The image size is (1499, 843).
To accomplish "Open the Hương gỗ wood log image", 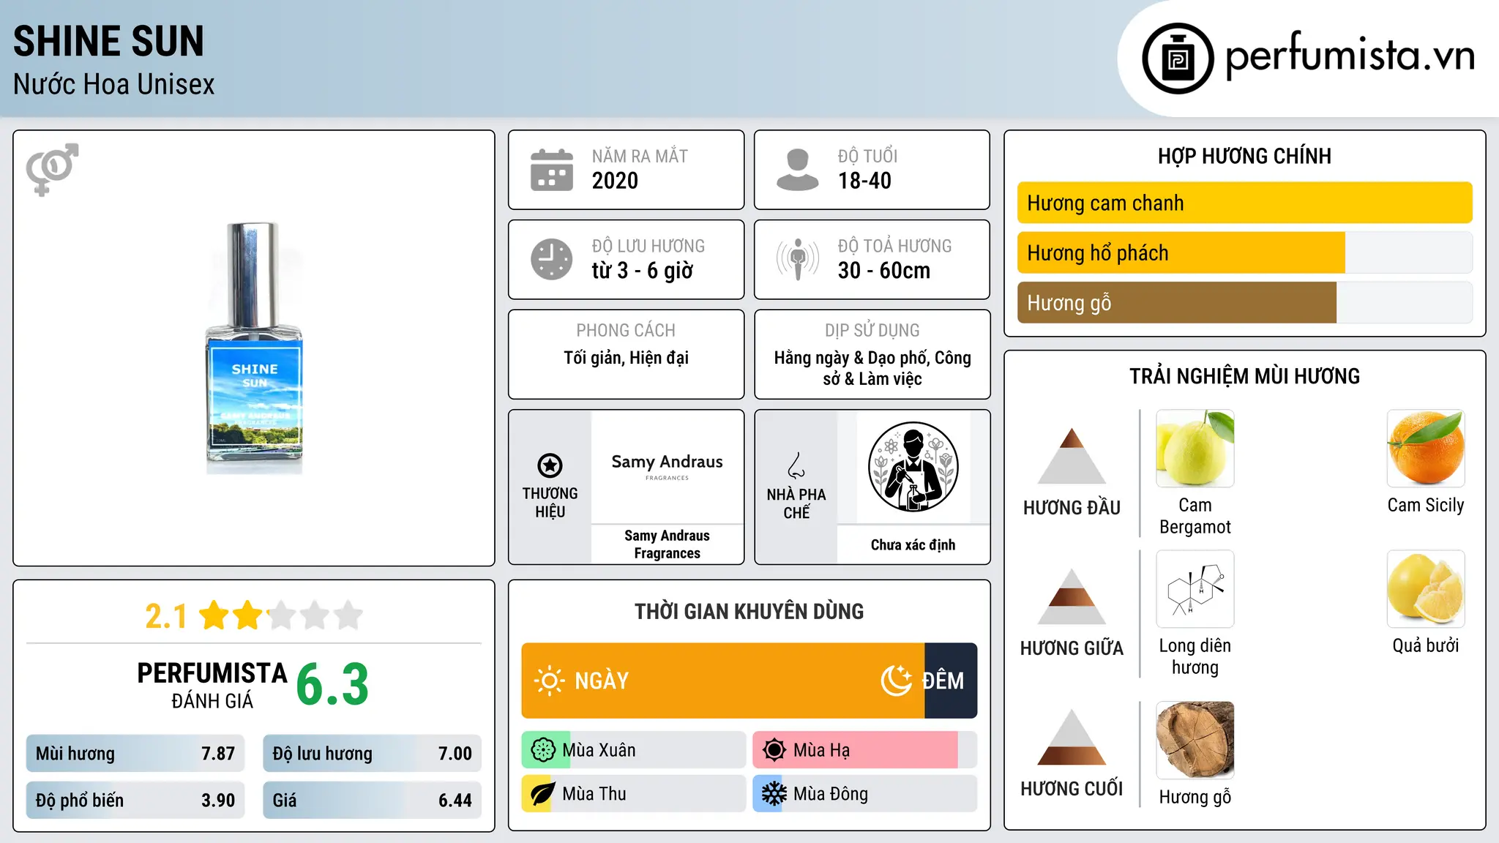I will 1195,740.
